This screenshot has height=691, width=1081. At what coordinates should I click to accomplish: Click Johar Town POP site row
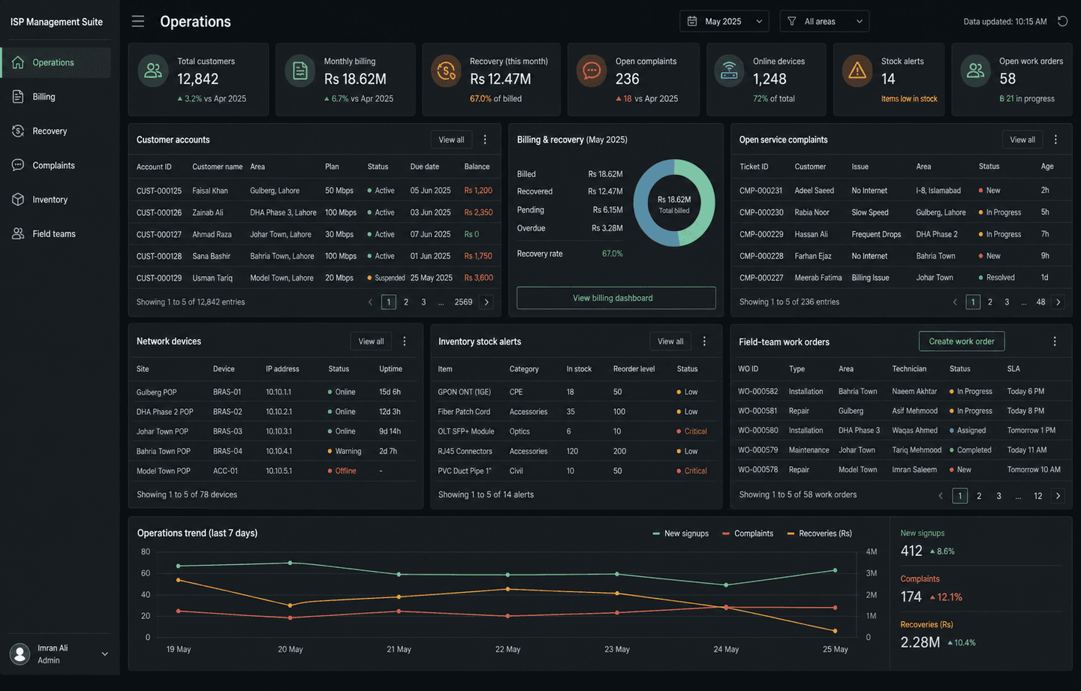(x=276, y=431)
